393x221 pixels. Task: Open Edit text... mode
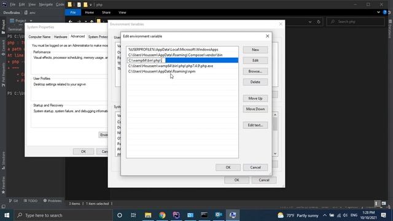[x=255, y=125]
